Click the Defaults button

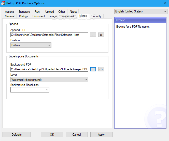(17, 135)
